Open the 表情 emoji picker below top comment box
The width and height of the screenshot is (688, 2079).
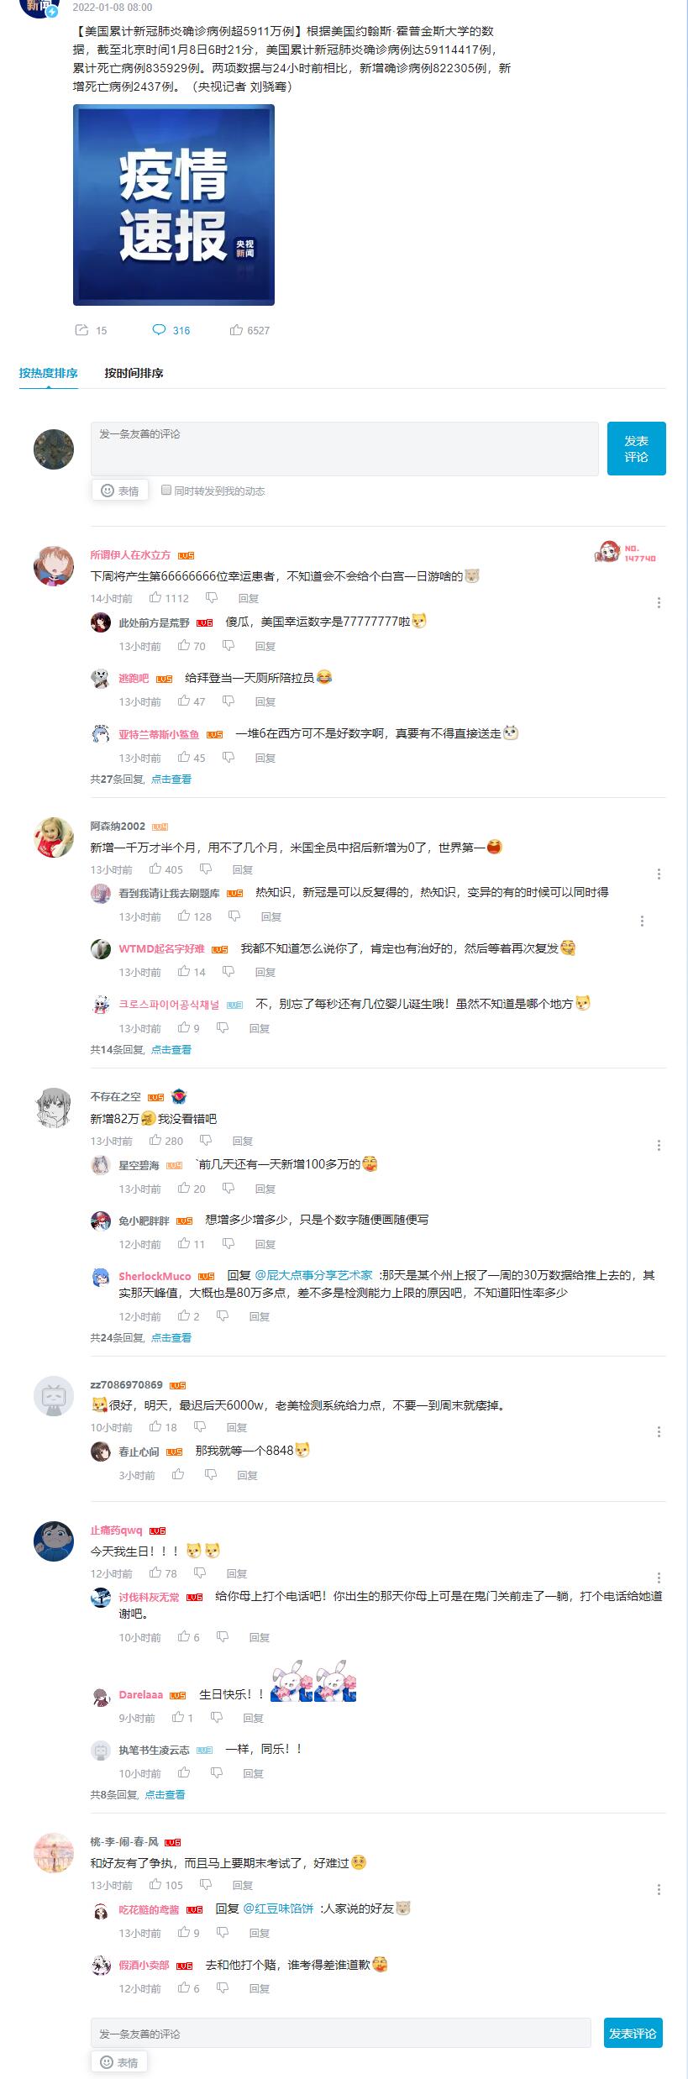pos(120,491)
